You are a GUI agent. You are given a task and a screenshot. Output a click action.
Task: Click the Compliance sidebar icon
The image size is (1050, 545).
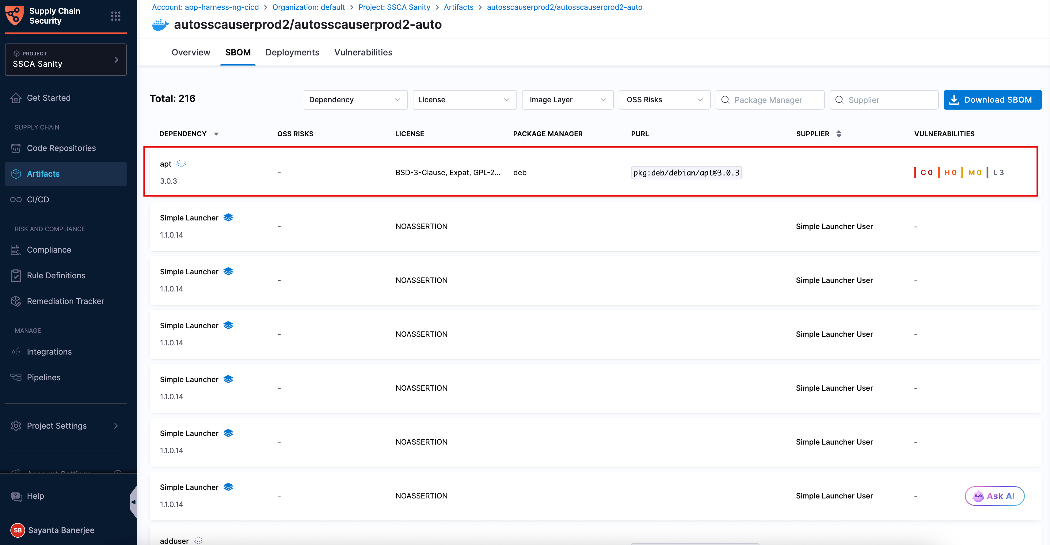(x=16, y=250)
